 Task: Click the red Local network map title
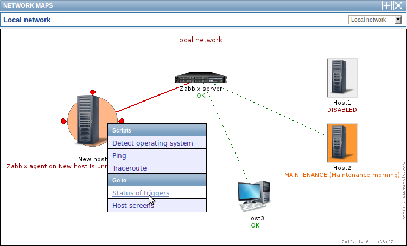click(199, 40)
